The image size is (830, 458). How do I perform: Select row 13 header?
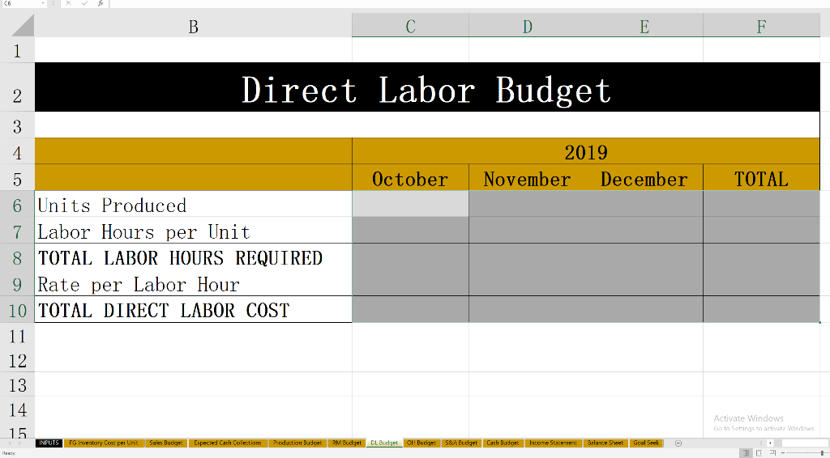[17, 385]
